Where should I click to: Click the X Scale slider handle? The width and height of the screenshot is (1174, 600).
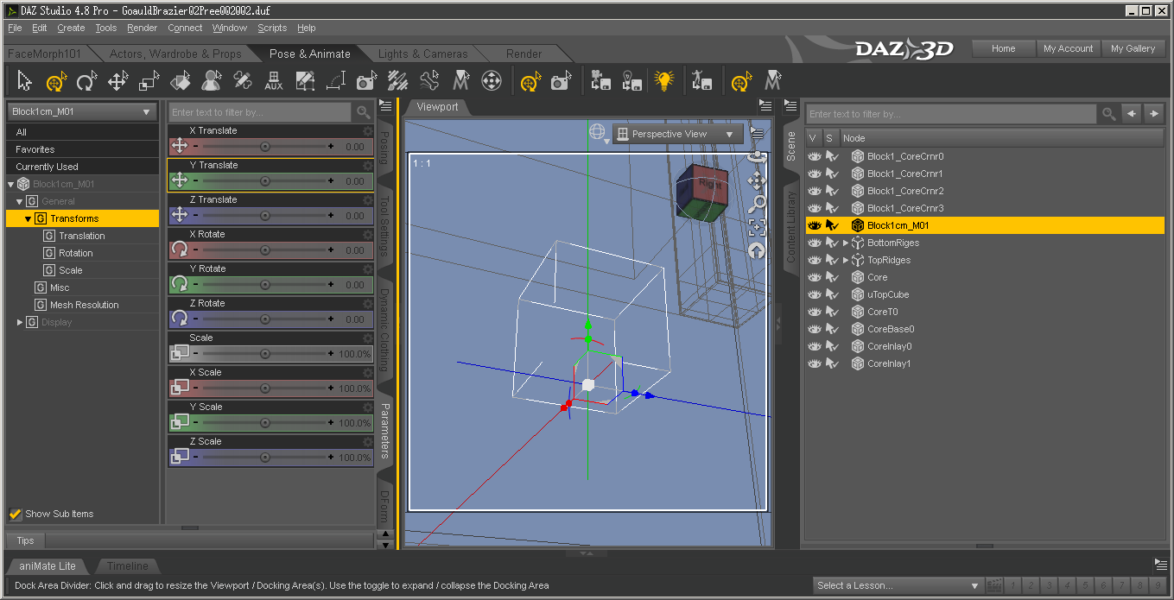tap(265, 388)
